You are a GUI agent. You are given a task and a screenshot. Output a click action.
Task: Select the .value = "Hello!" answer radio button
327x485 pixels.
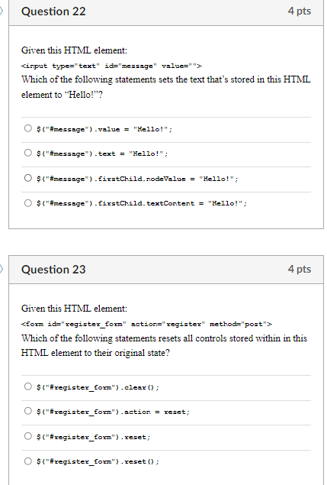(27, 128)
